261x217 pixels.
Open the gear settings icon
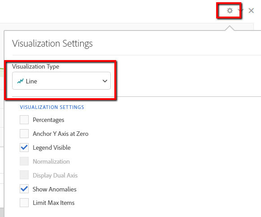click(230, 11)
